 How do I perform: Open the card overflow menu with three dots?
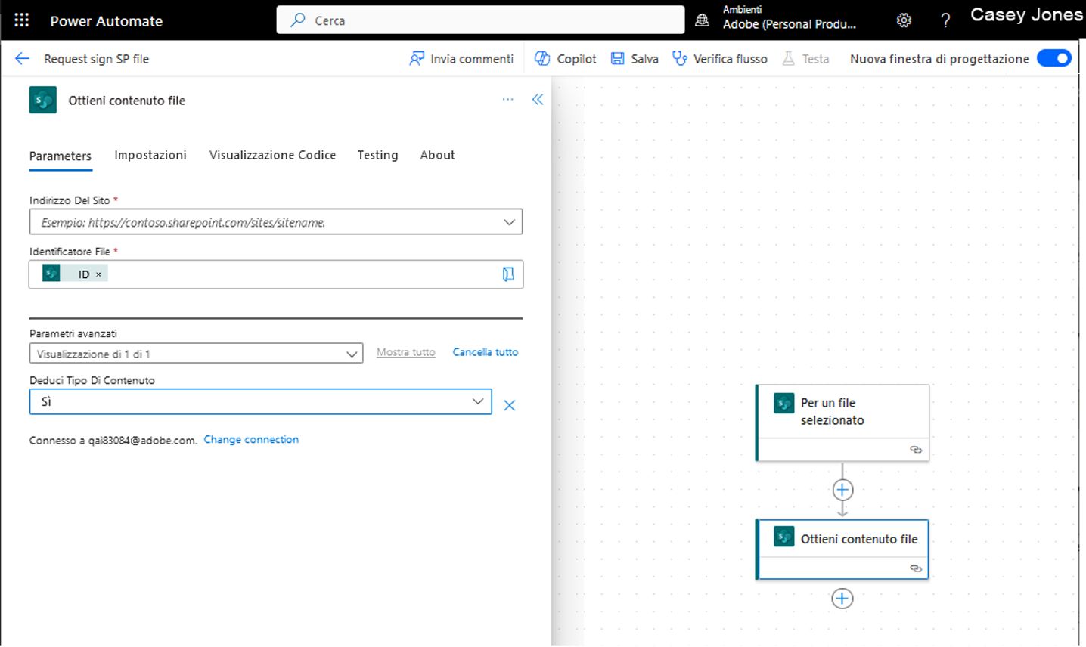(x=507, y=99)
